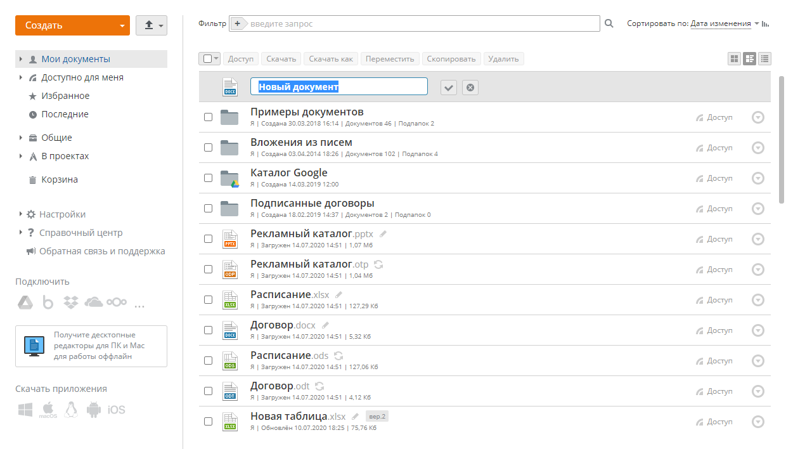Get desktop editors promo banner
The height and width of the screenshot is (449, 786).
tap(91, 346)
